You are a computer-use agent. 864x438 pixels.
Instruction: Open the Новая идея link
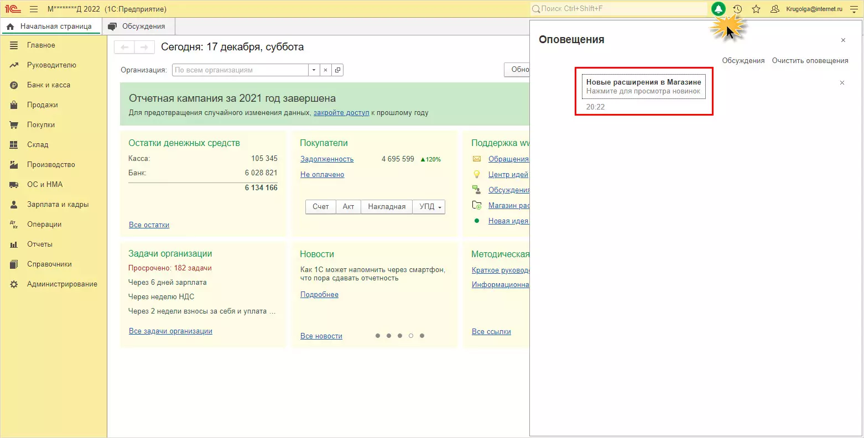coord(508,221)
